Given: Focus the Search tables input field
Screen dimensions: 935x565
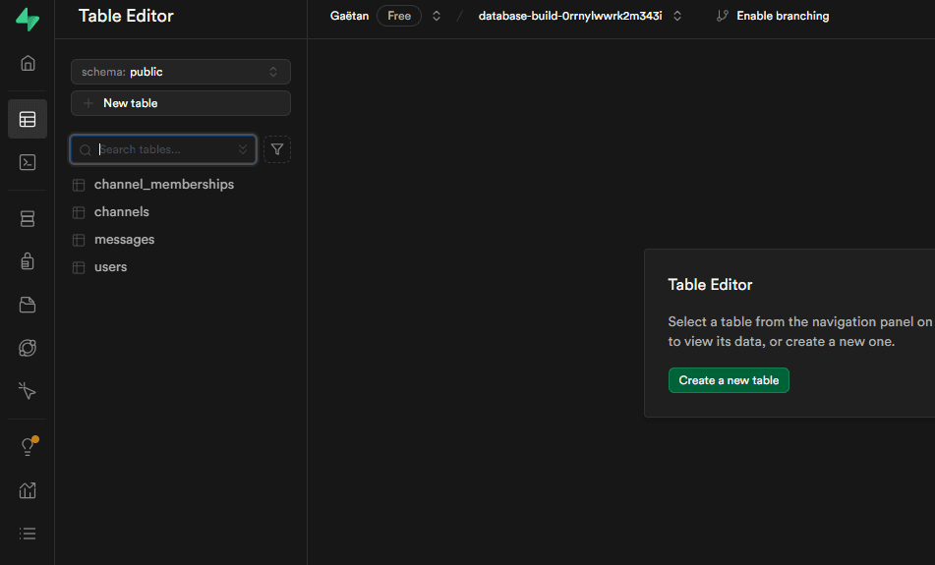Looking at the screenshot, I should click(162, 149).
